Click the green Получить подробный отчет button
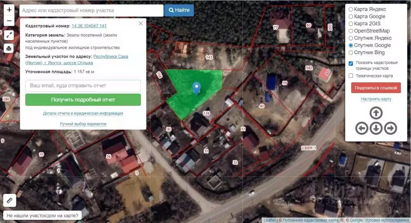Viewport: 411px width, 223px height. pyautogui.click(x=83, y=99)
